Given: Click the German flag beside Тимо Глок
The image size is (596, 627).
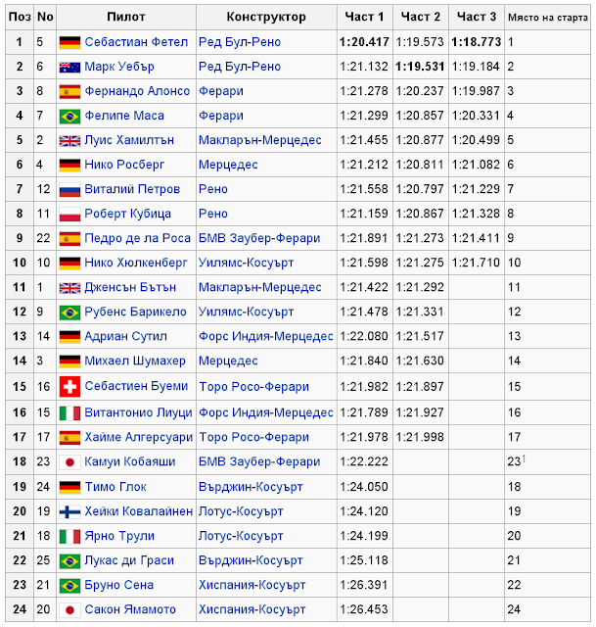Looking at the screenshot, I should tap(69, 487).
